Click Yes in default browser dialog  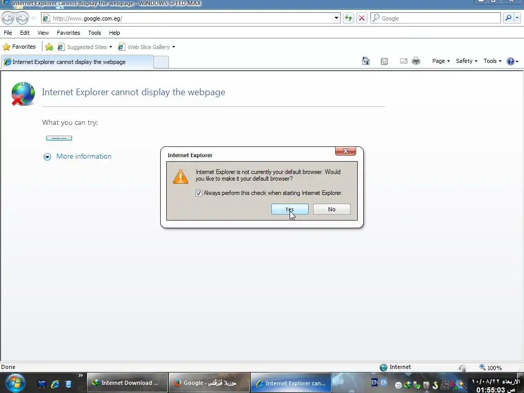coord(290,209)
